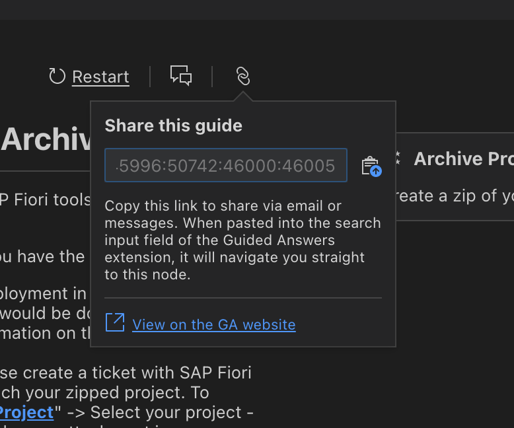Click the 'Copy this link to share' description
Screen dimensions: 514x428
pos(242,240)
